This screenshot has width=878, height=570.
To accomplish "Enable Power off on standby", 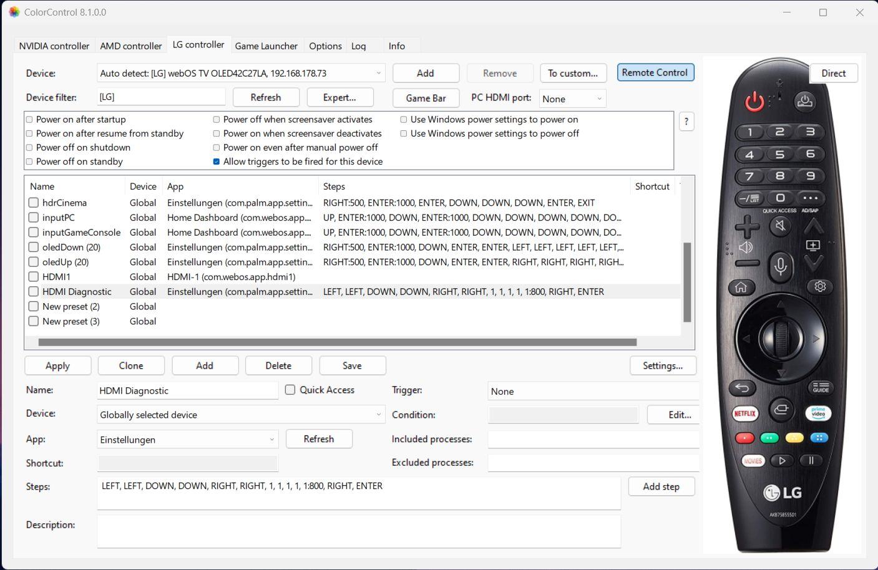I will coord(29,162).
